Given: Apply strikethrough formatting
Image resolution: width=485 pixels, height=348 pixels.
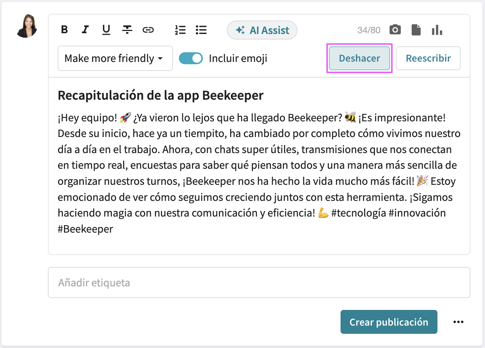Looking at the screenshot, I should [x=127, y=30].
